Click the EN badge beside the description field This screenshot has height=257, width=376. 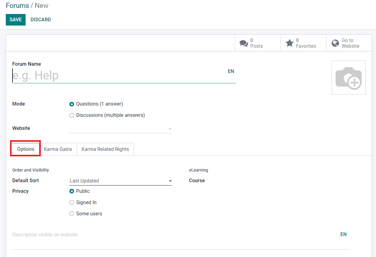[x=343, y=234]
